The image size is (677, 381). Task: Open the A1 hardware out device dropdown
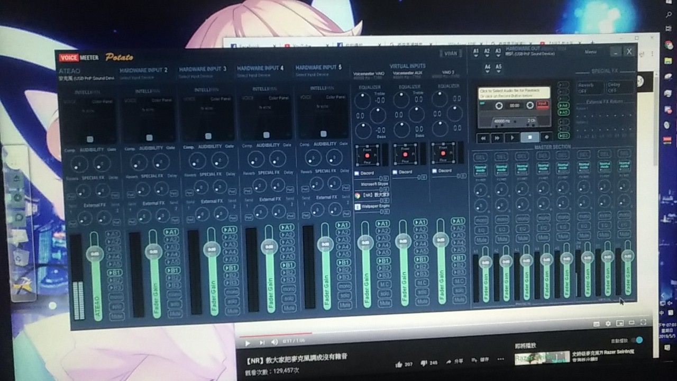(x=475, y=52)
